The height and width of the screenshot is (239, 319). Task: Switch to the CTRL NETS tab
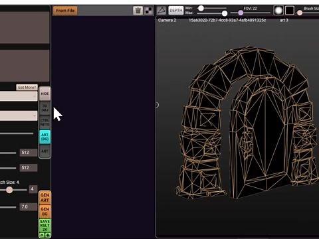tap(45, 122)
